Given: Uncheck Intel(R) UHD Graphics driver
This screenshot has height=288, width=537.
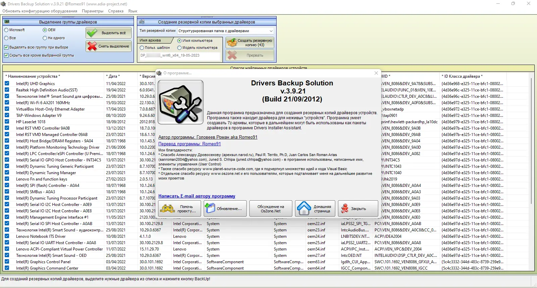Looking at the screenshot, I should pyautogui.click(x=7, y=83).
